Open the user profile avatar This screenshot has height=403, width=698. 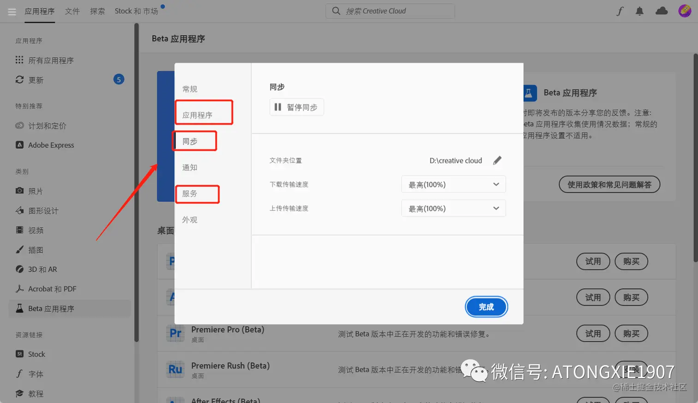pos(685,11)
